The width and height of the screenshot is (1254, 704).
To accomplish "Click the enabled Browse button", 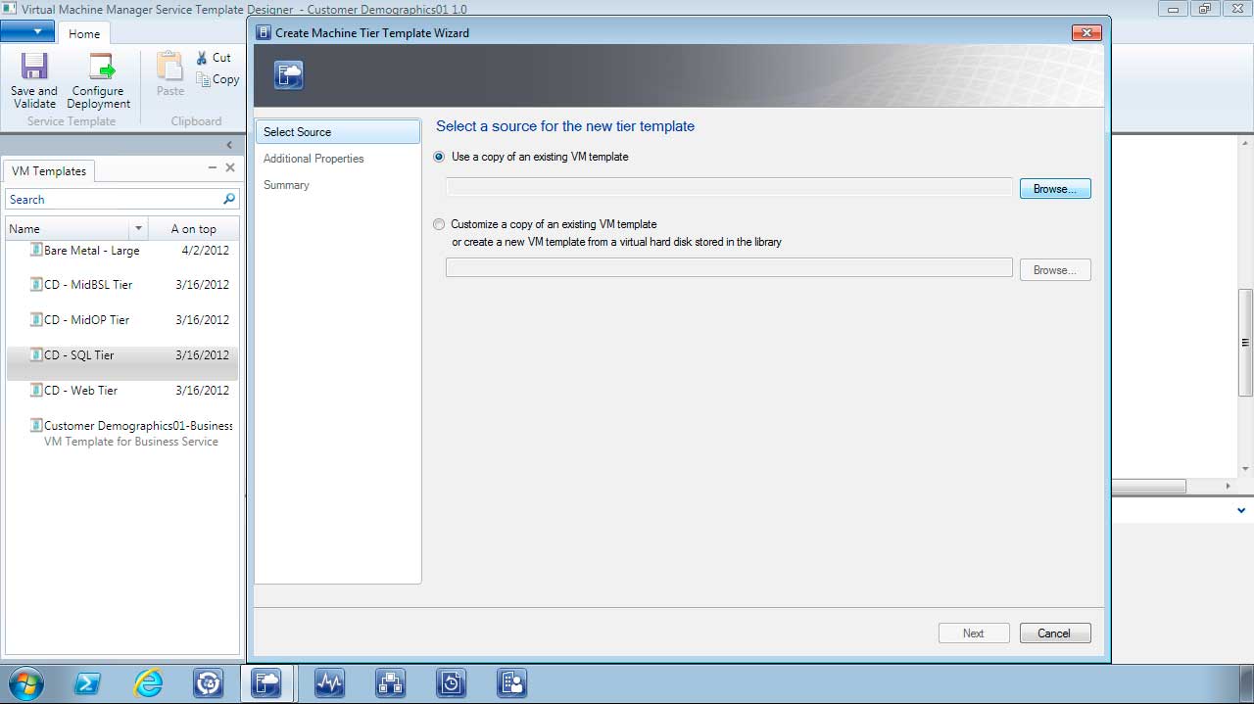I will 1055,188.
